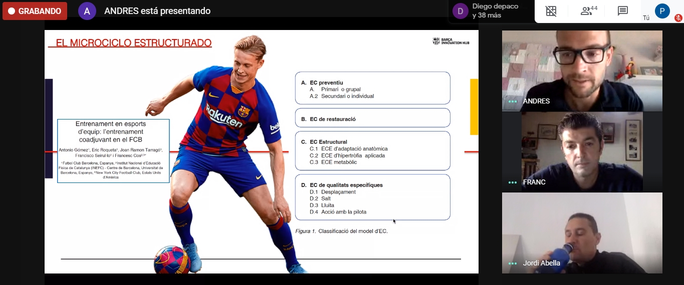Click the three dots beside ANDRES

(x=512, y=101)
